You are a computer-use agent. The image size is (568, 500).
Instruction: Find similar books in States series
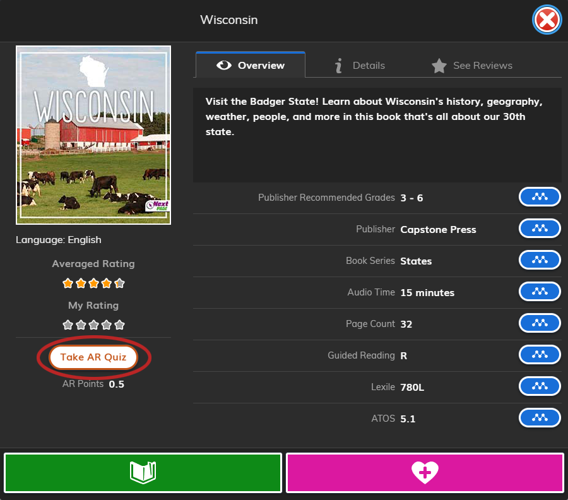click(540, 260)
